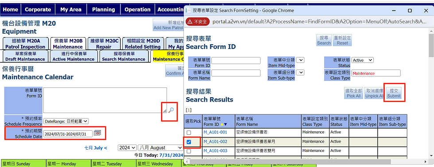Switch to Maintenance M20B tab

(x=68, y=44)
